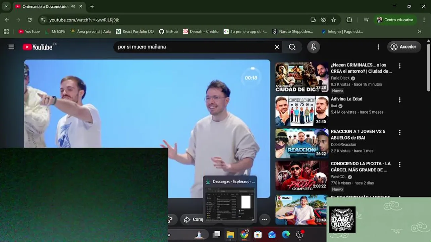Open File Explorer from the taskbar
431x242 pixels.
click(x=230, y=234)
